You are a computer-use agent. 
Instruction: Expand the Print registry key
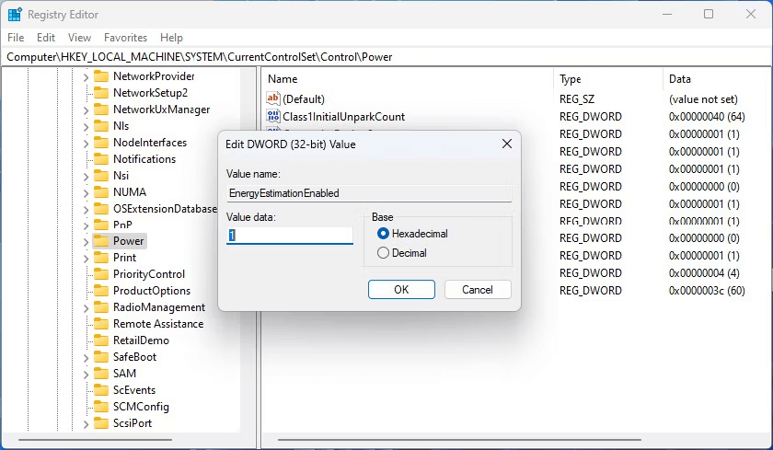click(86, 258)
